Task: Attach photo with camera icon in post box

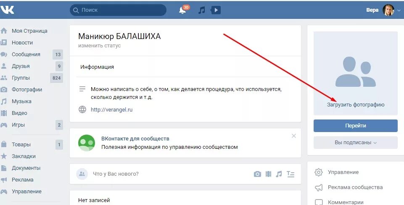Action: (257, 174)
